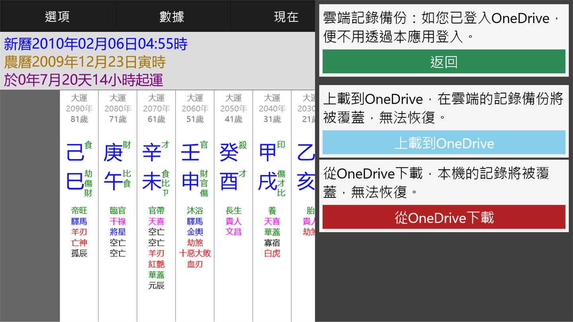The height and width of the screenshot is (322, 573).
Task: Click the heavenly stem 甲
Action: pyautogui.click(x=267, y=153)
